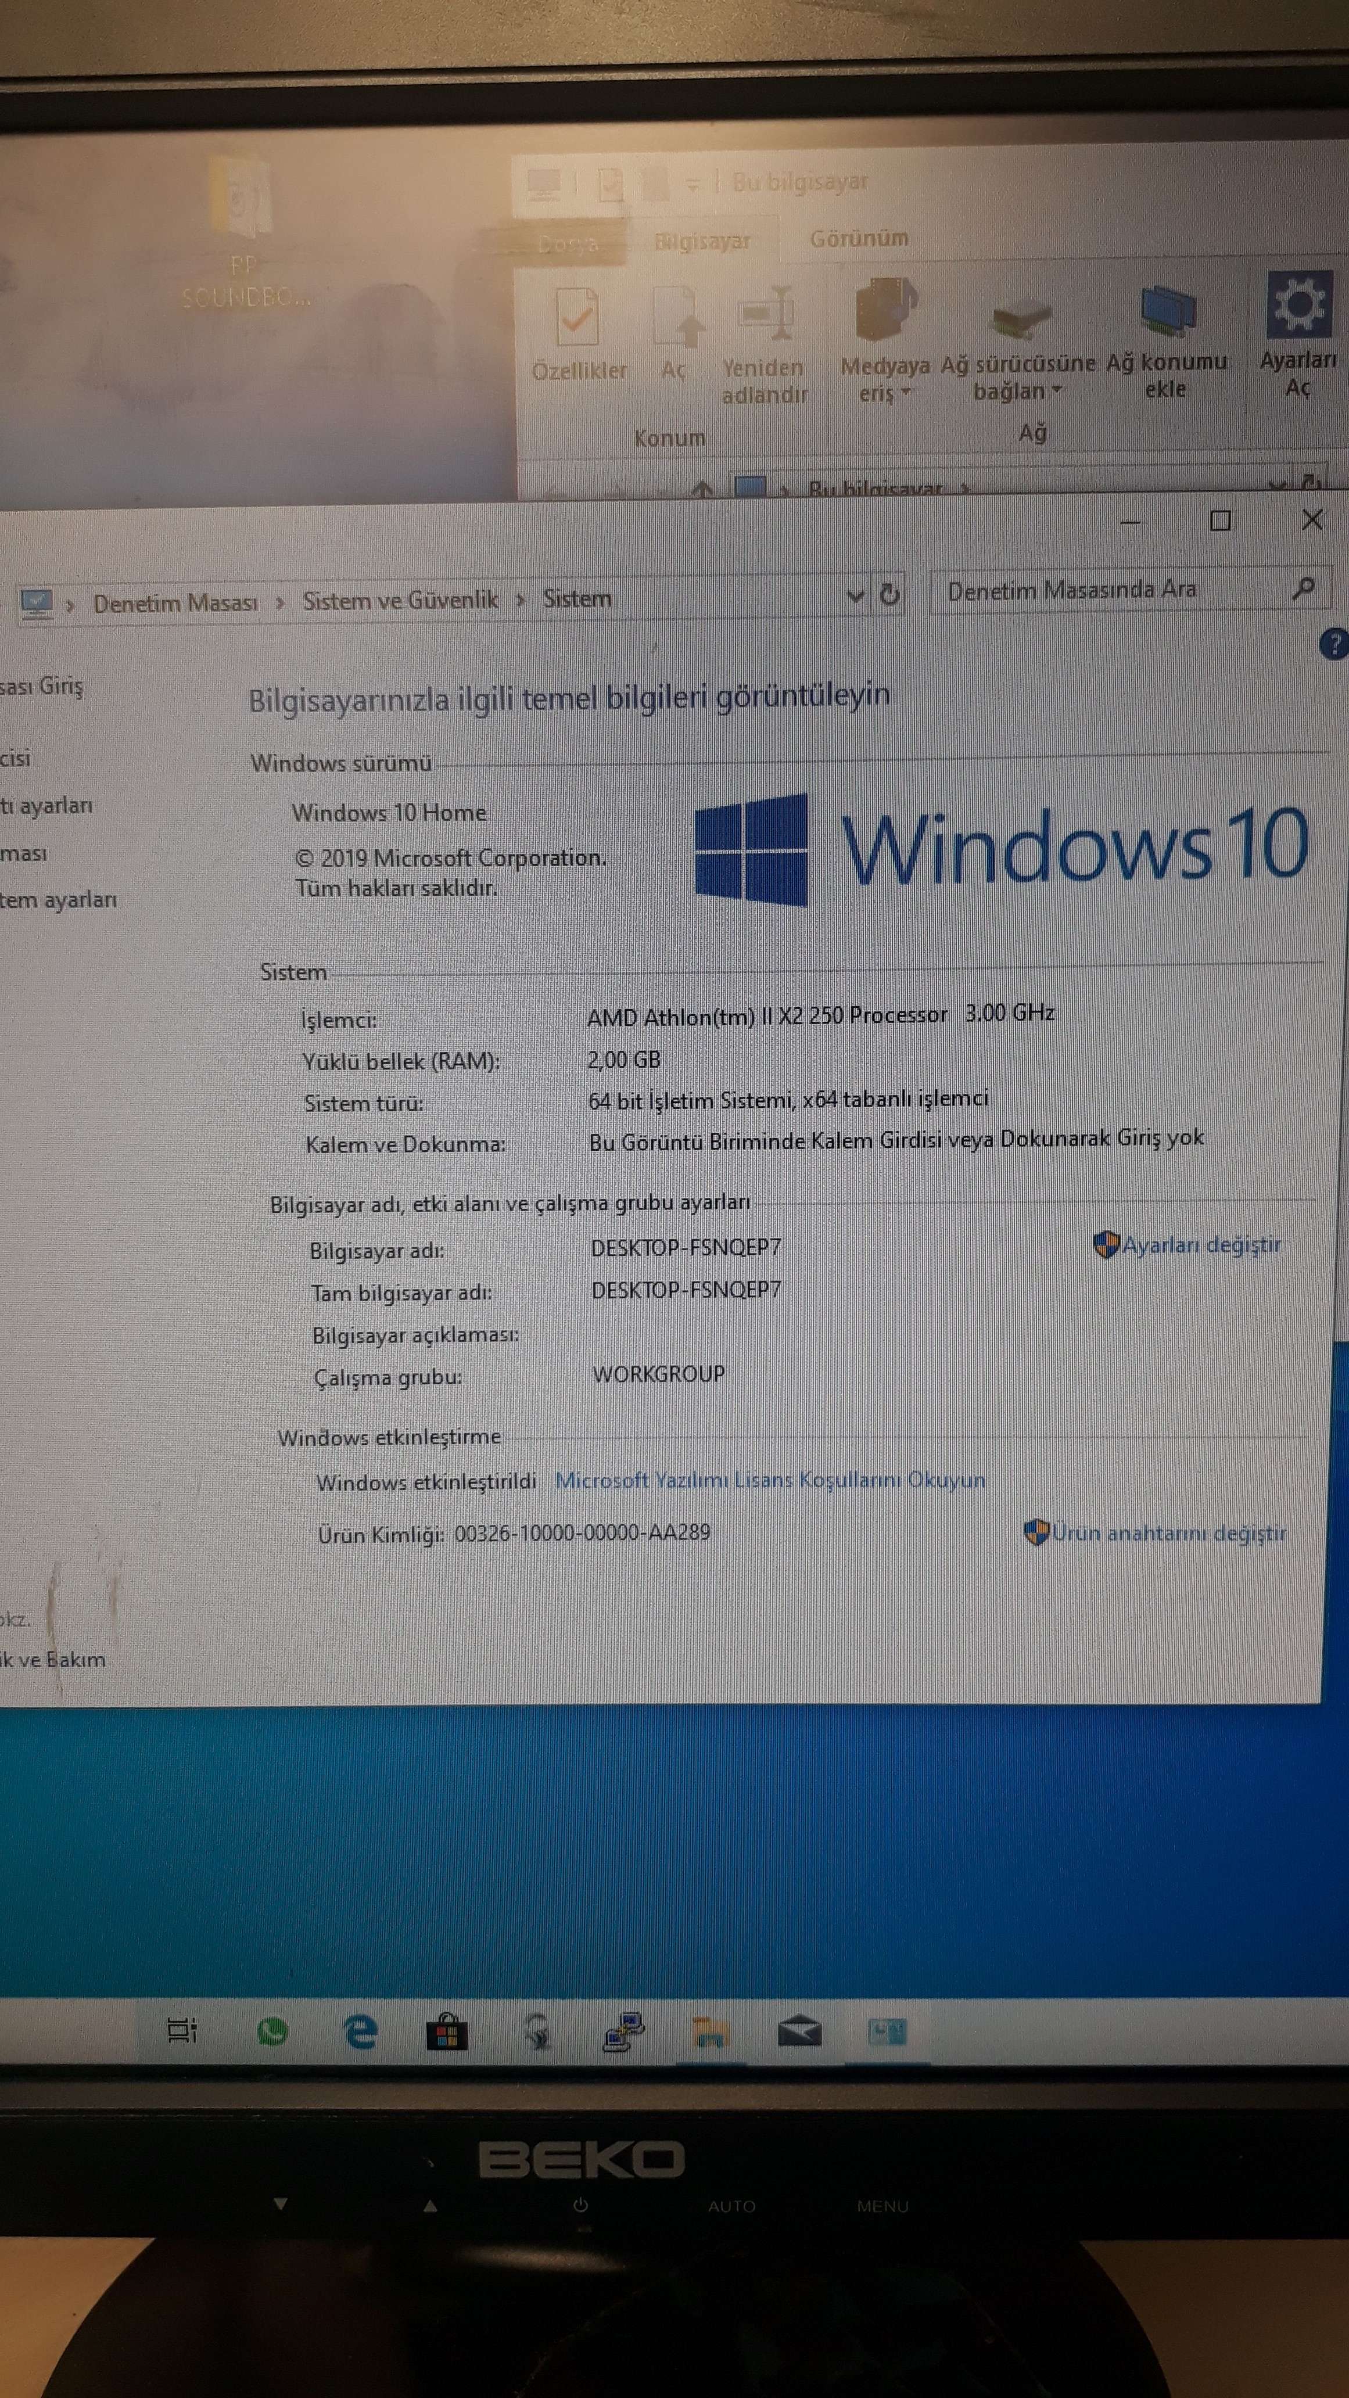This screenshot has width=1349, height=2398.
Task: Click the search magnifier in Denetim Masası
Action: point(1303,587)
